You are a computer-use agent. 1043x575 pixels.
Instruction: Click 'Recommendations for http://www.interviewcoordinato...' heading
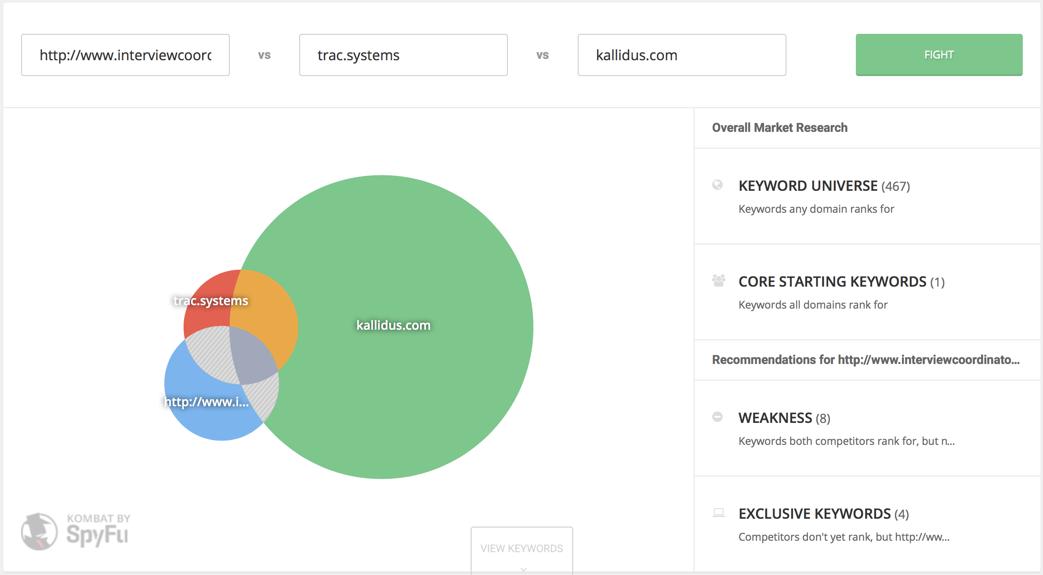(x=866, y=360)
